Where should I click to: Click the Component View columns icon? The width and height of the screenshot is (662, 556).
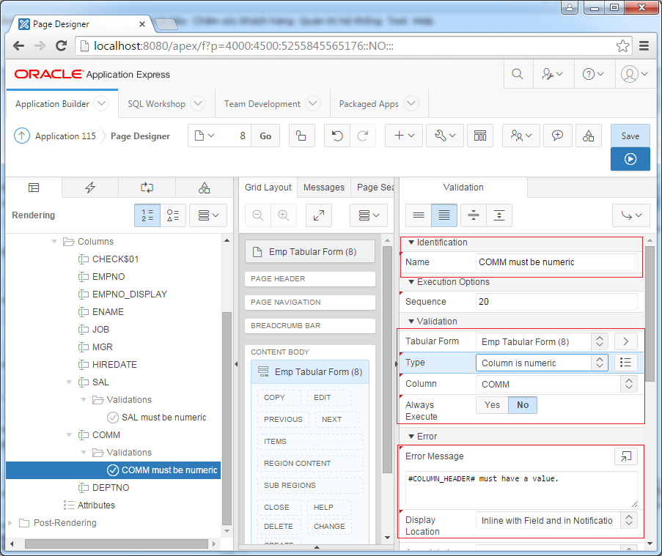click(480, 136)
